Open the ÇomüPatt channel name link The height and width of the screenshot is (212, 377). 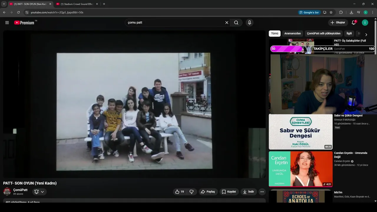click(20, 190)
